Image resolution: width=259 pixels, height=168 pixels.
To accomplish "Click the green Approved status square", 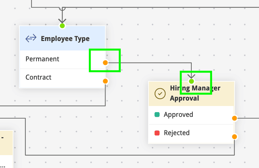I will pos(157,114).
